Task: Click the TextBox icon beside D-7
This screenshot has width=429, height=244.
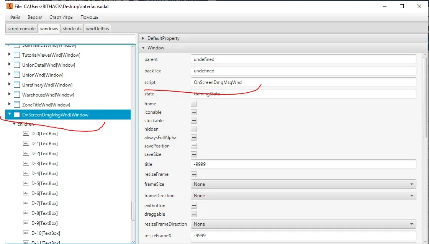Action: click(x=26, y=203)
